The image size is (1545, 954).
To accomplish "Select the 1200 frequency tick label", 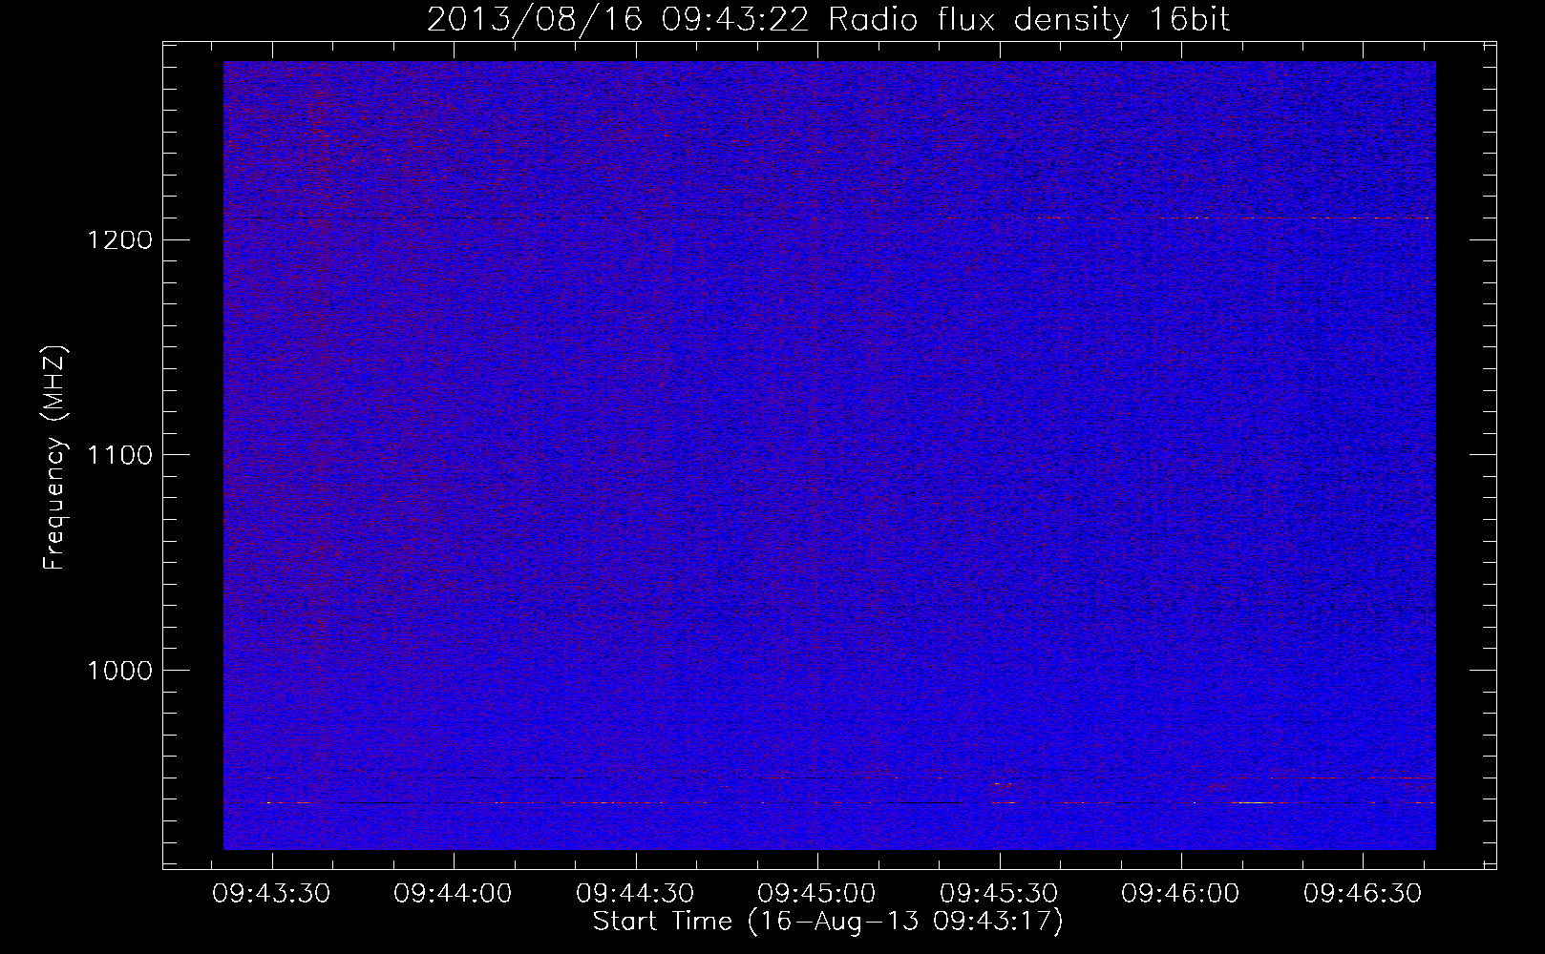I will (x=119, y=239).
